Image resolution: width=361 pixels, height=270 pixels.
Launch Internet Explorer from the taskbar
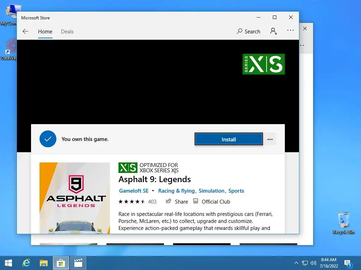point(26,263)
